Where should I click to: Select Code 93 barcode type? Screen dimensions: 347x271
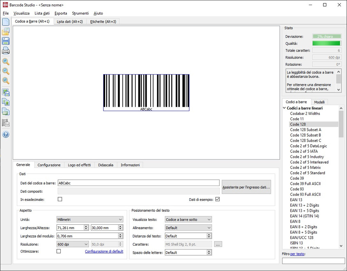297,189
